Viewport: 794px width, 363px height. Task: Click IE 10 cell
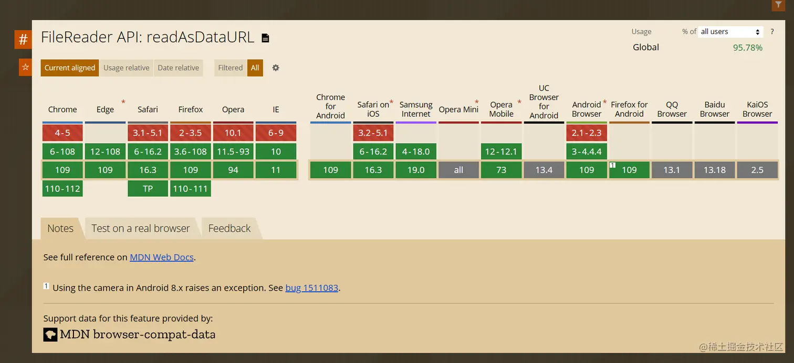pos(276,151)
